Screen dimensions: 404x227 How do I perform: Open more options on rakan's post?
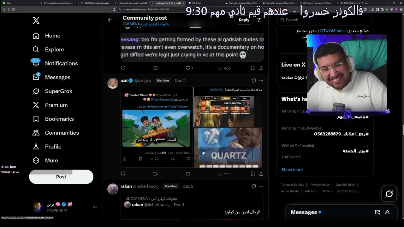coord(261,186)
